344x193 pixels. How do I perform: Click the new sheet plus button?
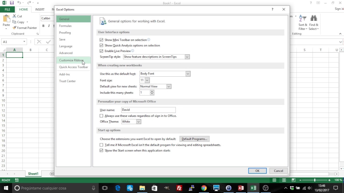pos(52,174)
